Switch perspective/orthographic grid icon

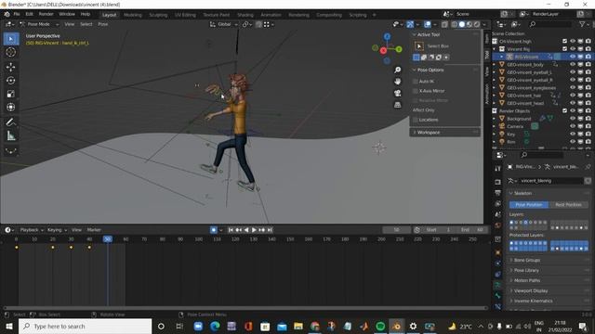[x=397, y=105]
